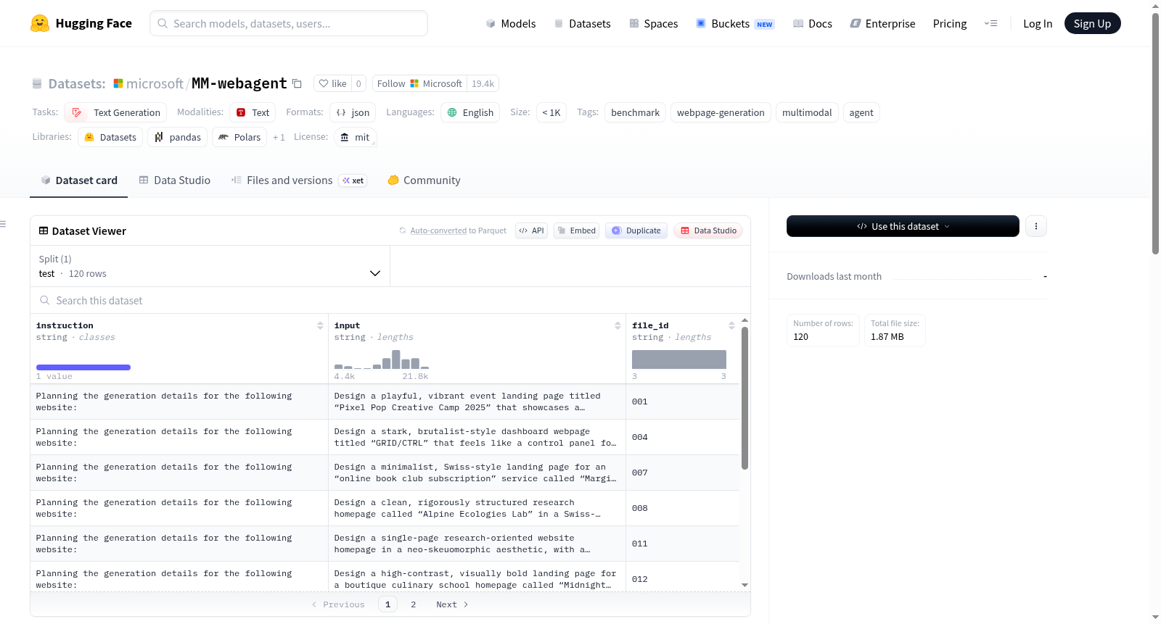Click the instruction classes value bar
Image resolution: width=1161 pixels, height=624 pixels.
click(x=83, y=367)
